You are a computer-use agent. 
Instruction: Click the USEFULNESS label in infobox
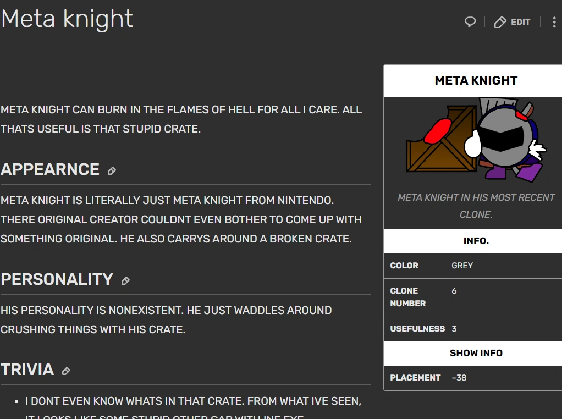coord(417,329)
